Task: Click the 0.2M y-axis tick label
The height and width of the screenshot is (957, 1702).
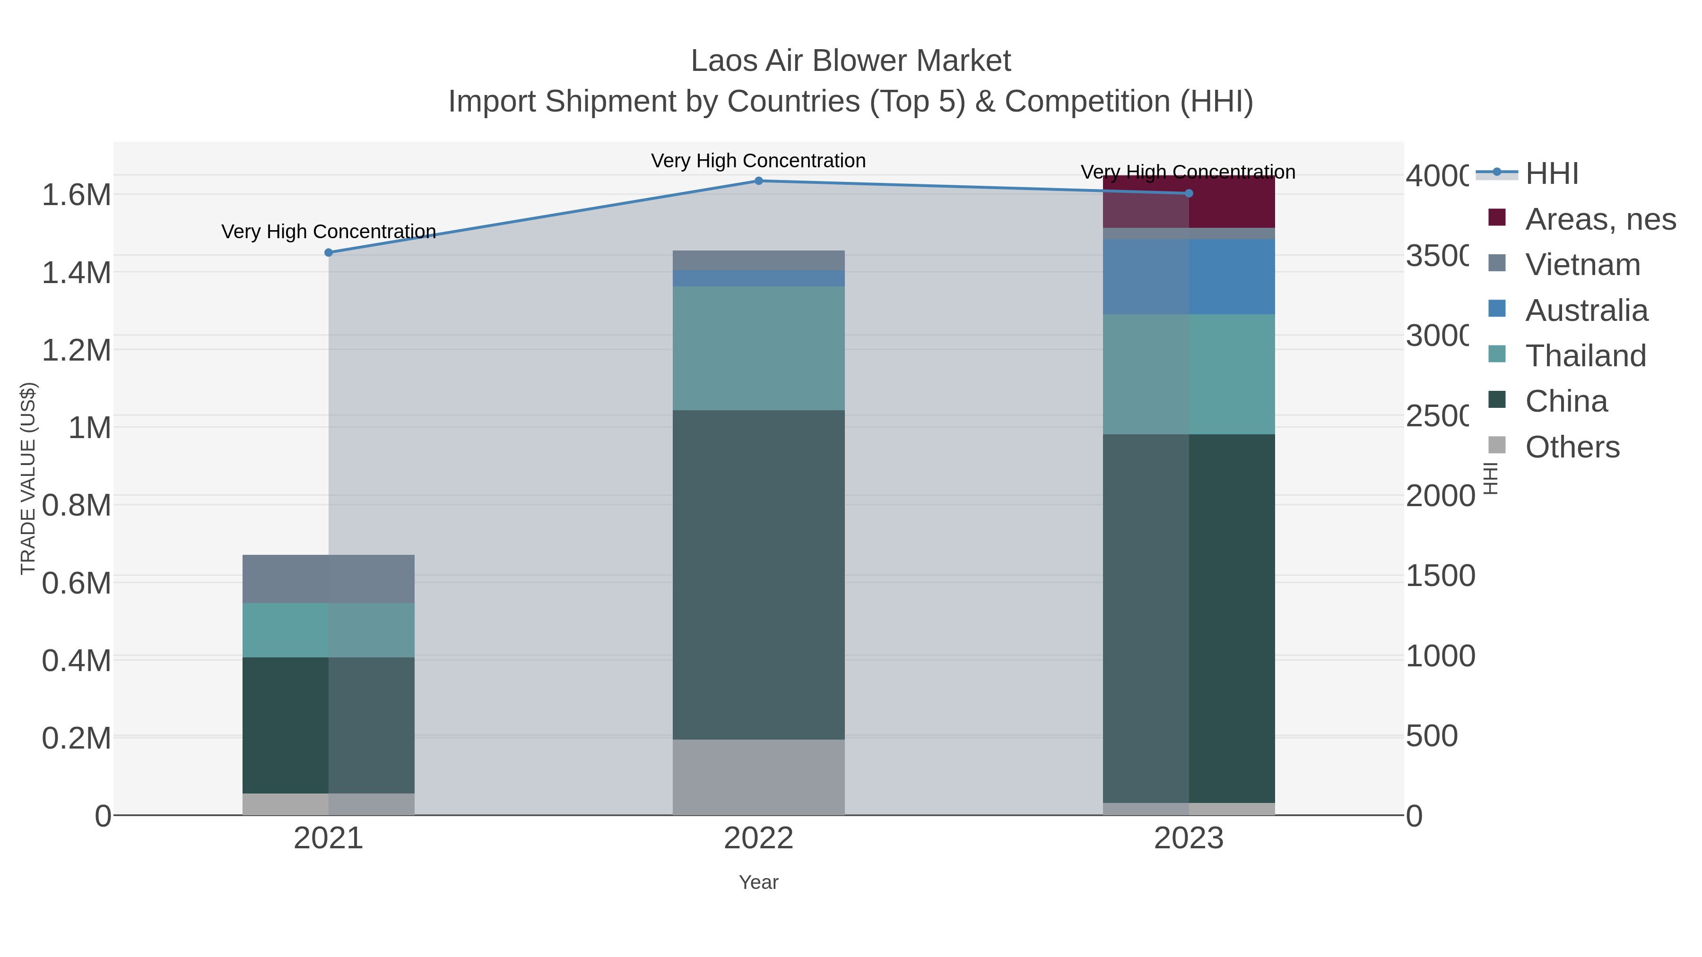Action: point(77,738)
